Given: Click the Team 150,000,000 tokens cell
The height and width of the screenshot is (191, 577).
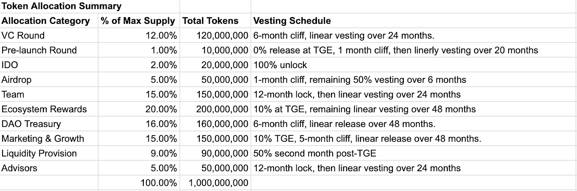Looking at the screenshot, I should (215, 94).
